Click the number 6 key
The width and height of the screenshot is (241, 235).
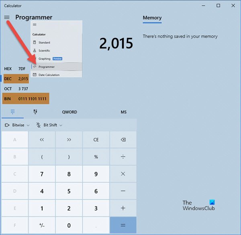tap(96, 191)
